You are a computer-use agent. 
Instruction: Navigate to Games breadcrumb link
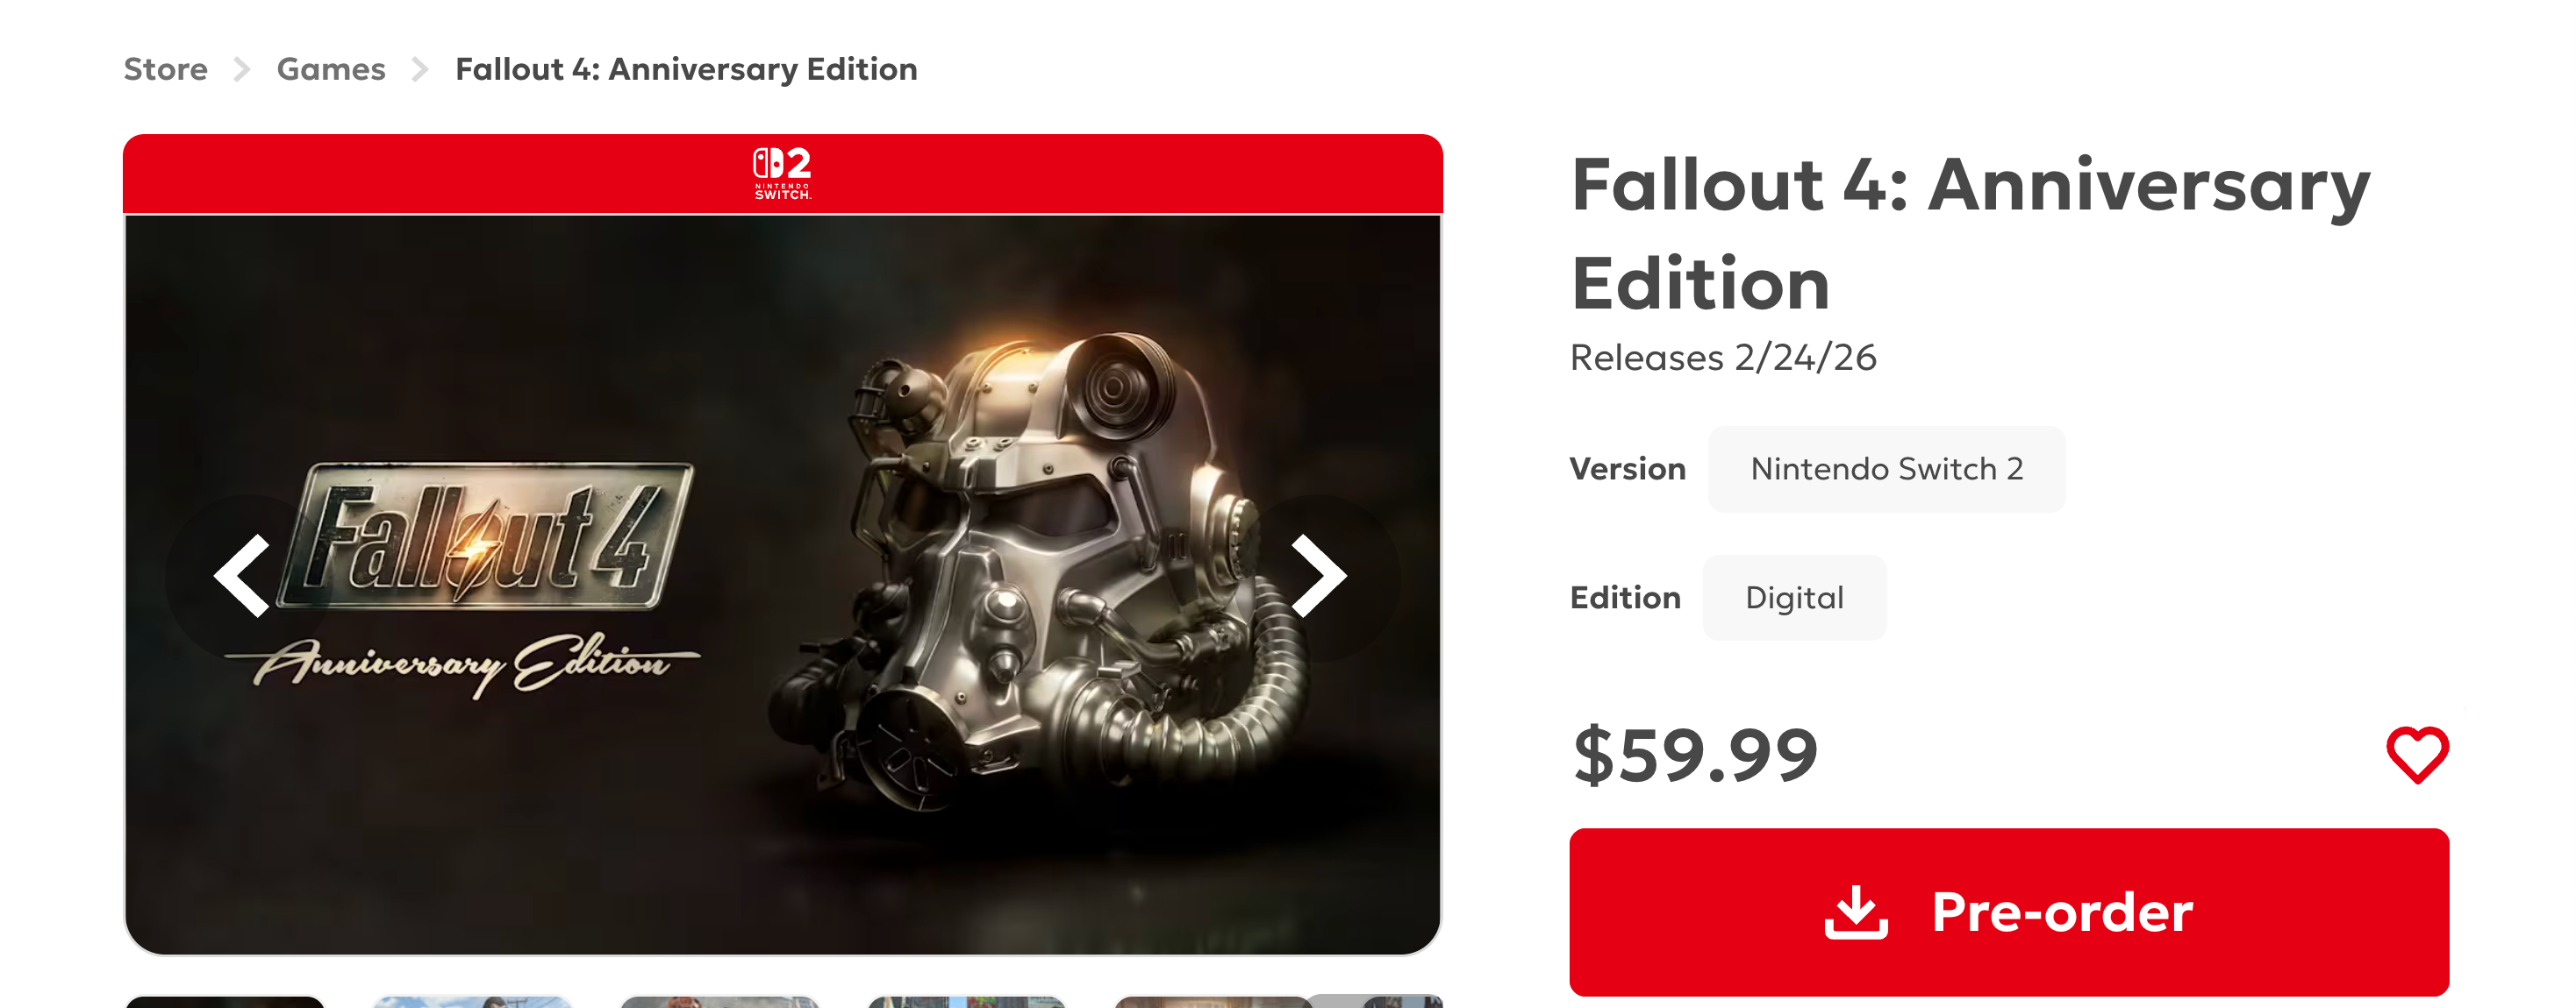point(331,70)
